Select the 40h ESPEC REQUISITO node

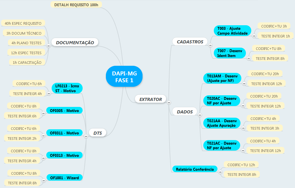tap(23, 23)
